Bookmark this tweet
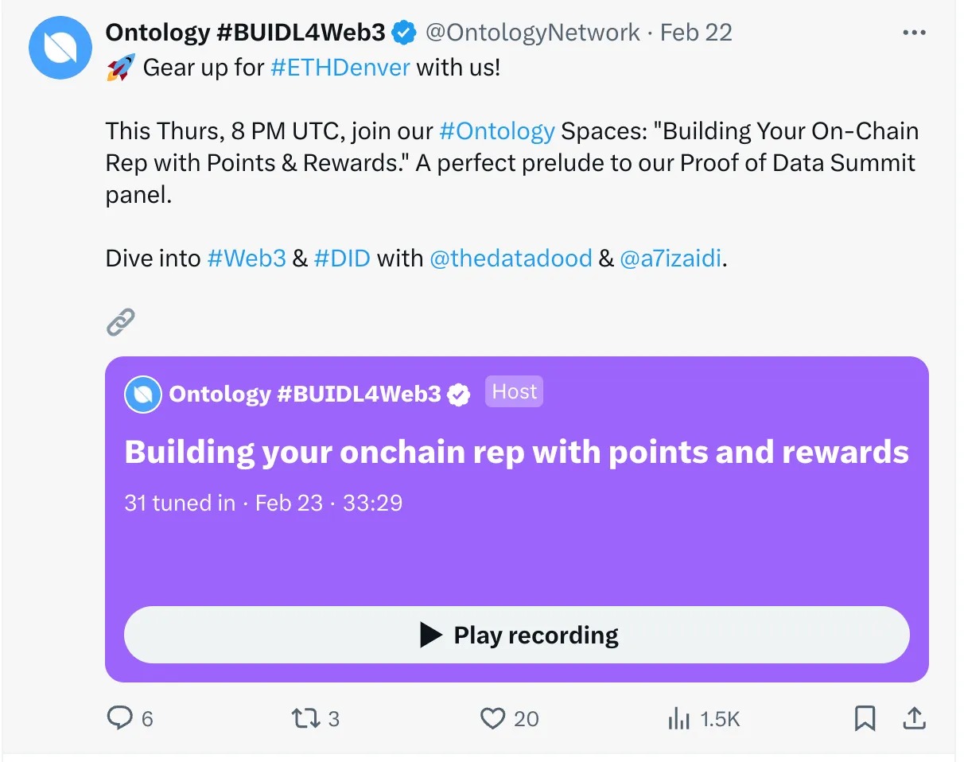This screenshot has width=964, height=762. coord(865,718)
